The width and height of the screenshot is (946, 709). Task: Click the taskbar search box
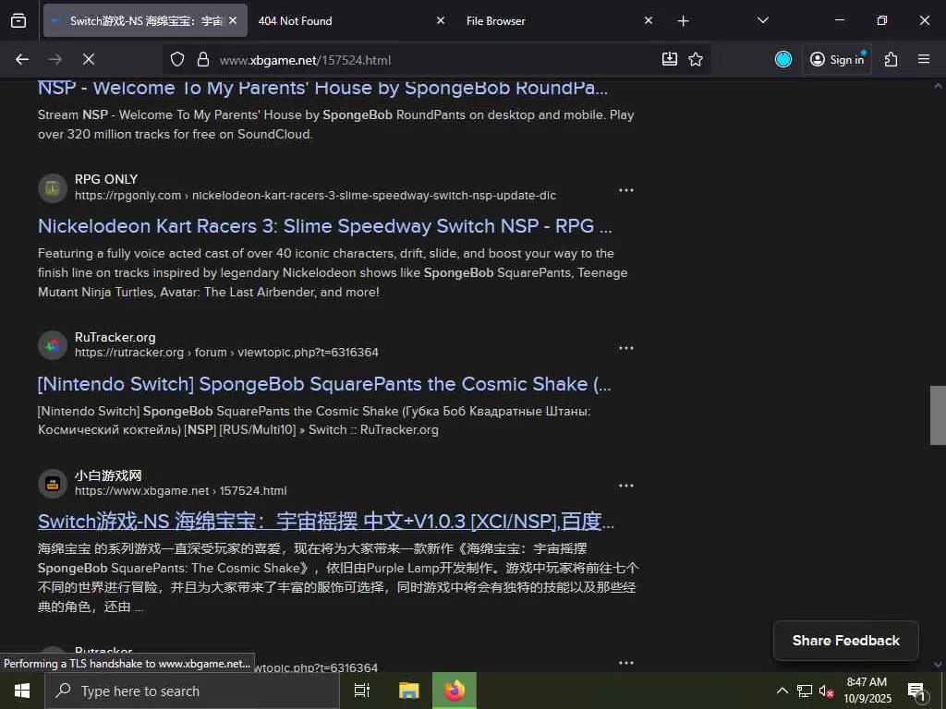click(x=192, y=691)
